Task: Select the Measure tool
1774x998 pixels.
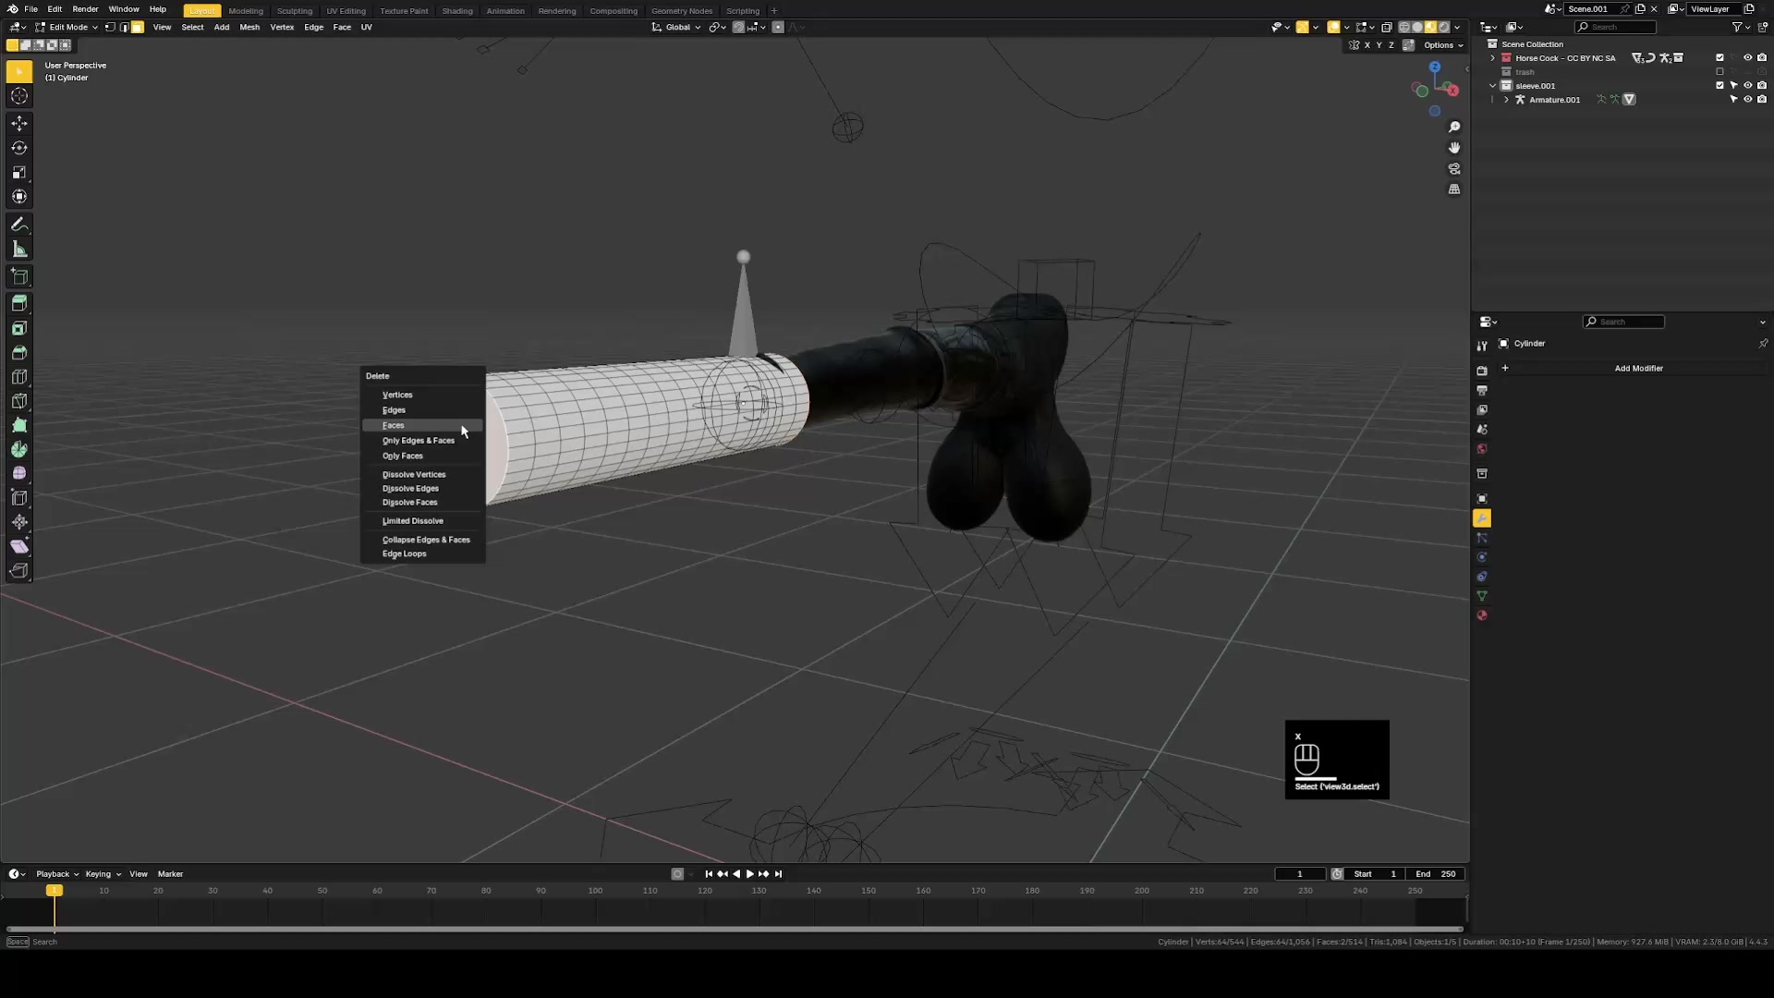Action: (18, 248)
